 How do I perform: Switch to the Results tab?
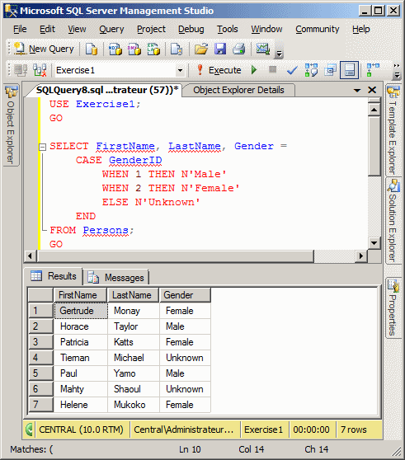[53, 276]
